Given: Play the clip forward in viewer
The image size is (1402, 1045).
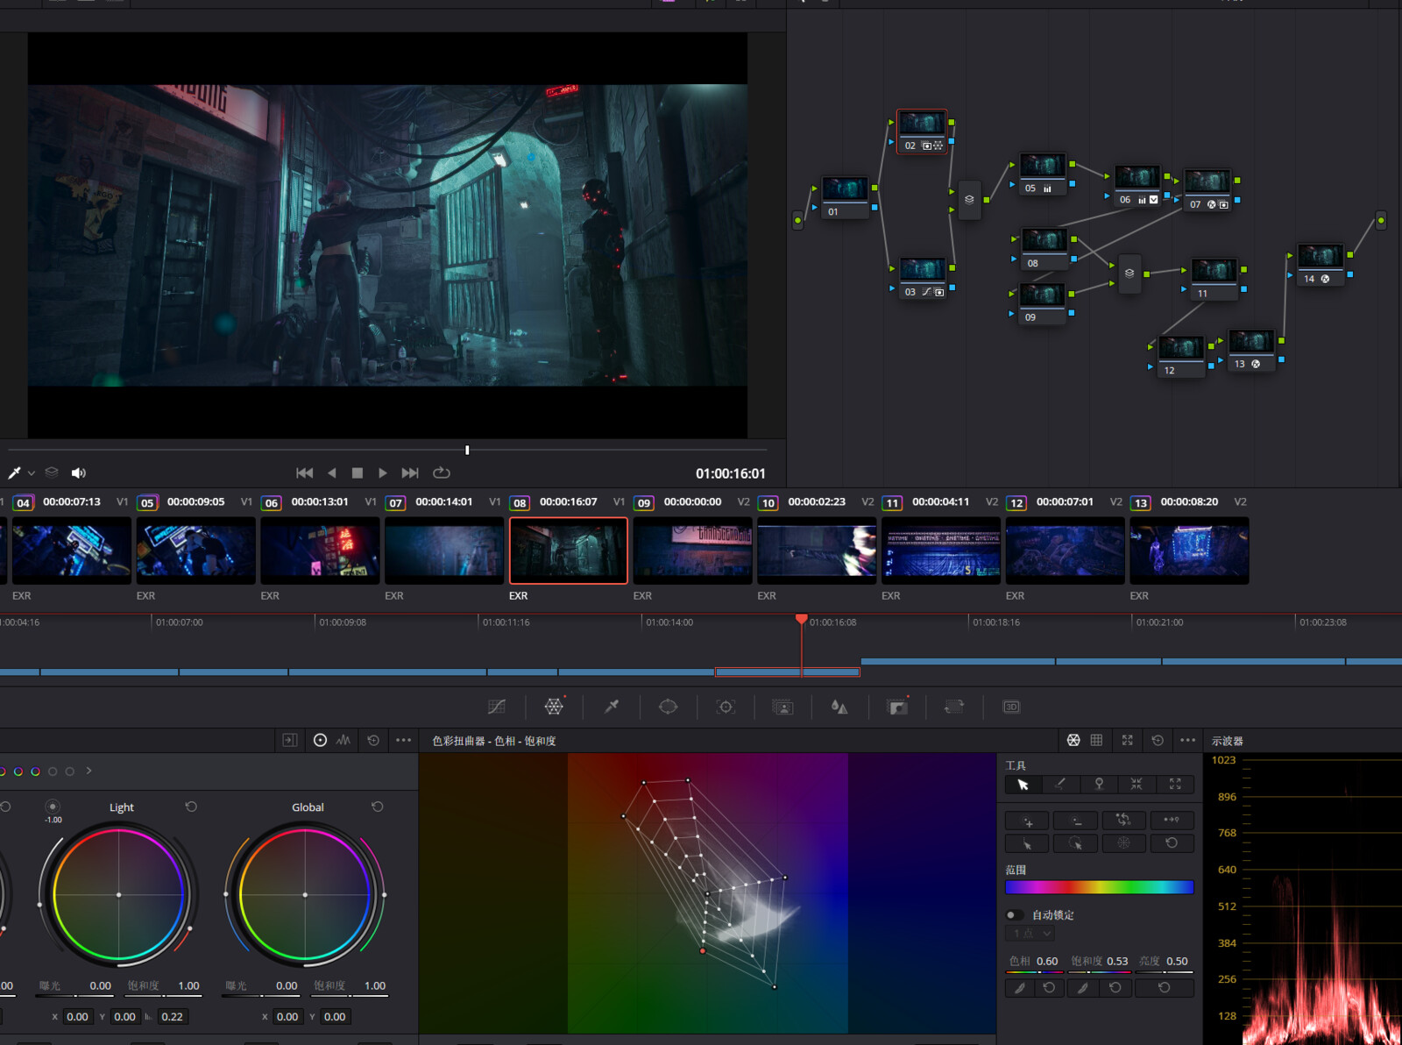Looking at the screenshot, I should click(383, 473).
